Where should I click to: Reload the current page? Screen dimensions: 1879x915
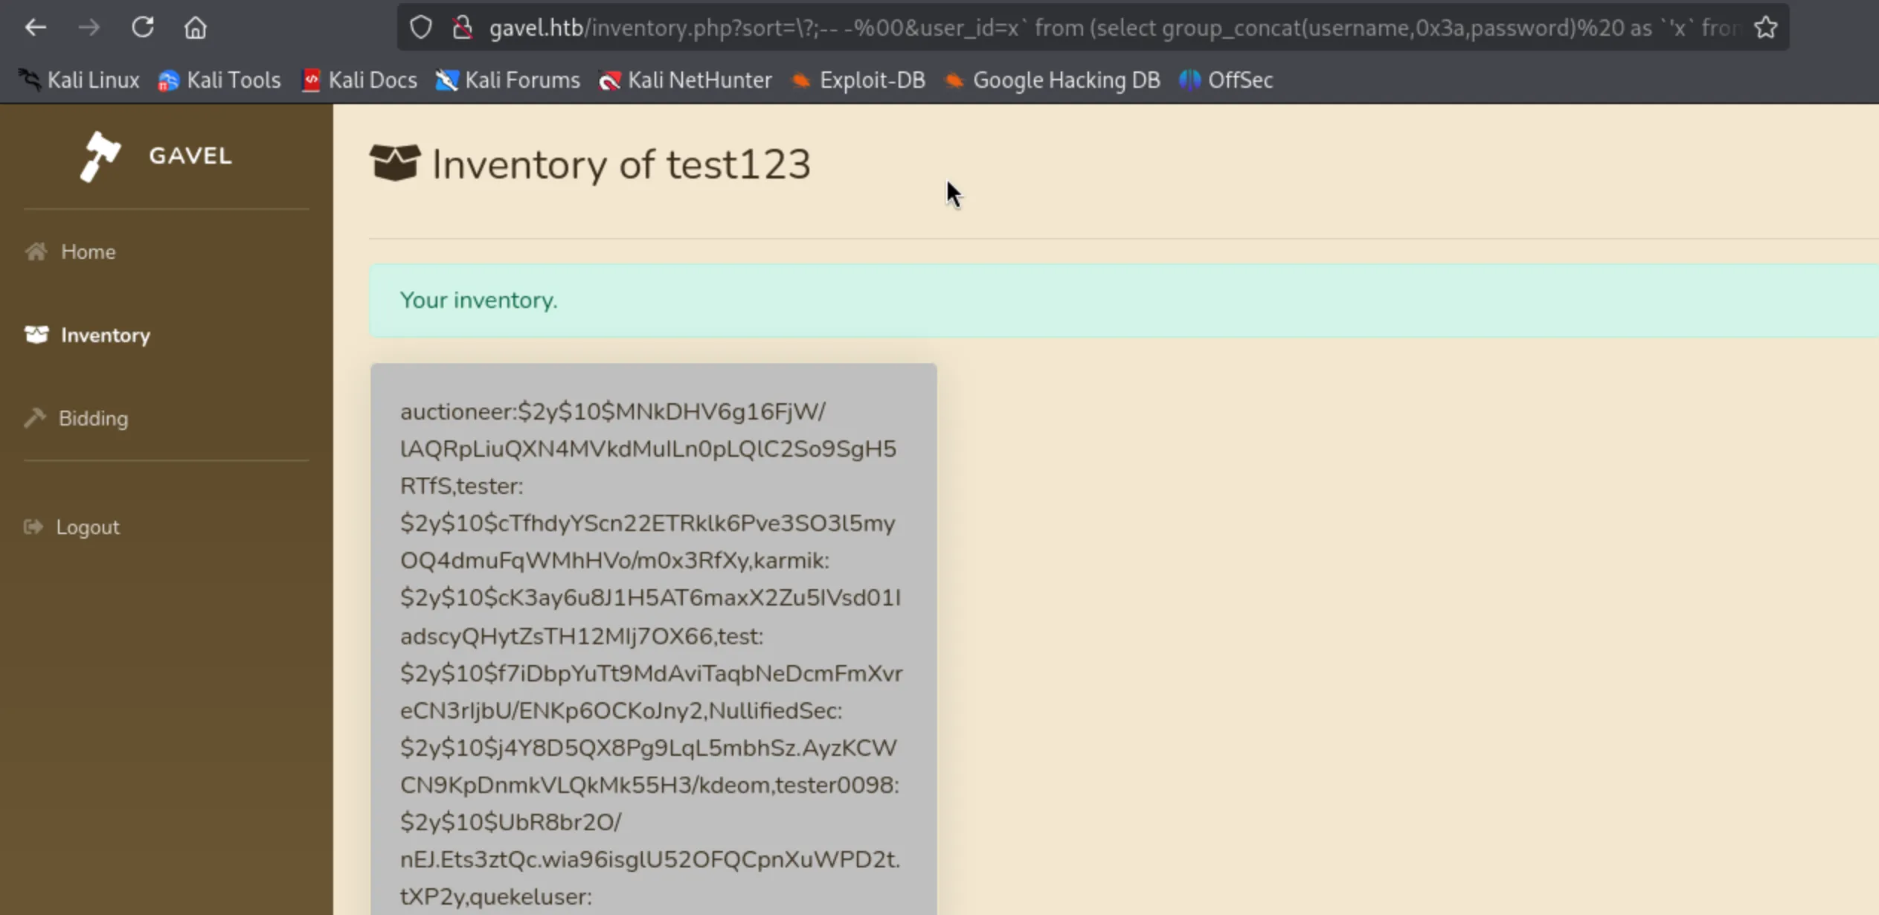click(142, 28)
